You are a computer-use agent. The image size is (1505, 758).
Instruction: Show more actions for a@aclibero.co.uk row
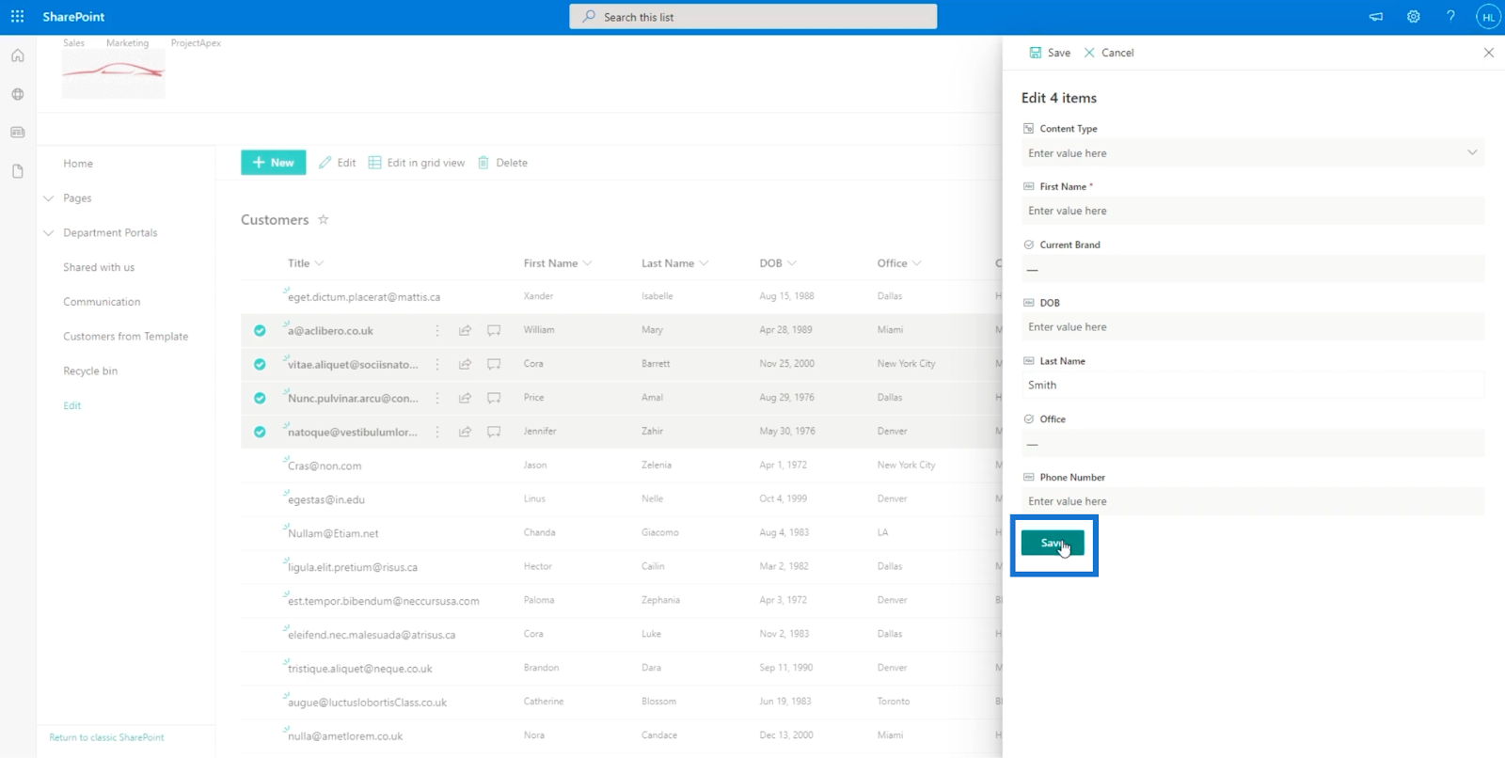(437, 330)
